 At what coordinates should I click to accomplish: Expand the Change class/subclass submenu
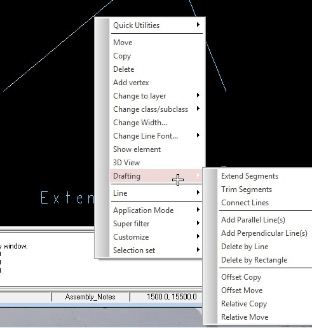pos(156,109)
